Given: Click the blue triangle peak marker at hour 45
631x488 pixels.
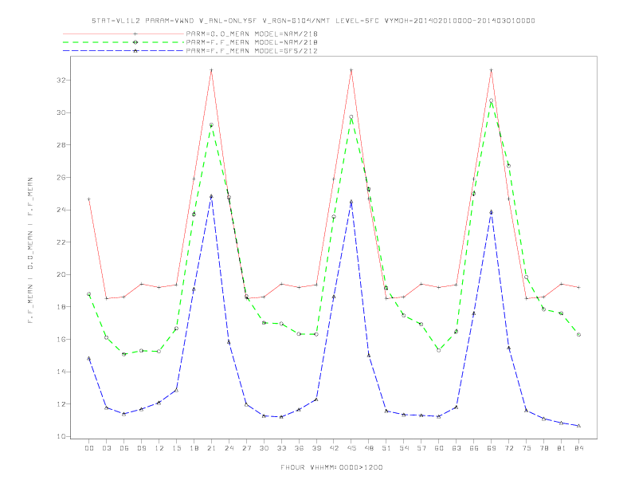Looking at the screenshot, I should click(351, 201).
